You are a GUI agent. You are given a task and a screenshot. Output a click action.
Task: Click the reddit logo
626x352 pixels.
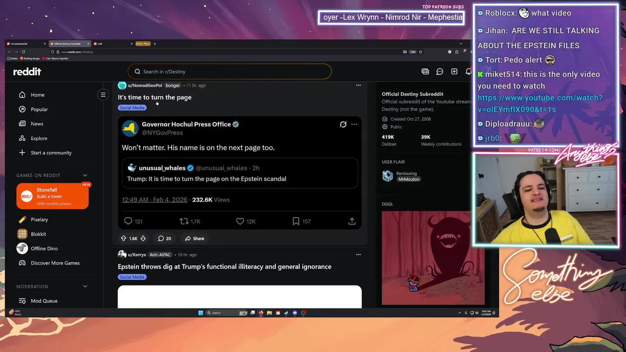(x=27, y=71)
